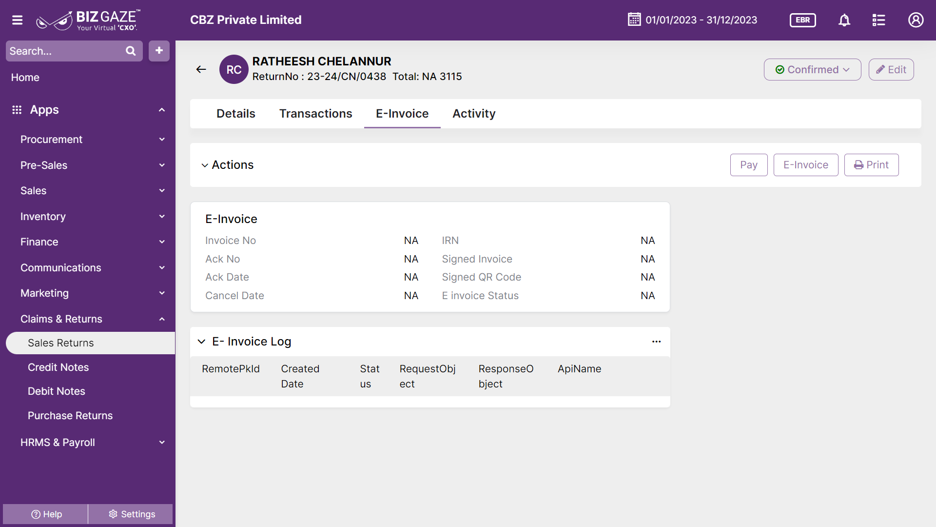Viewport: 936px width, 527px height.
Task: Click the ApiName column header
Action: point(579,369)
